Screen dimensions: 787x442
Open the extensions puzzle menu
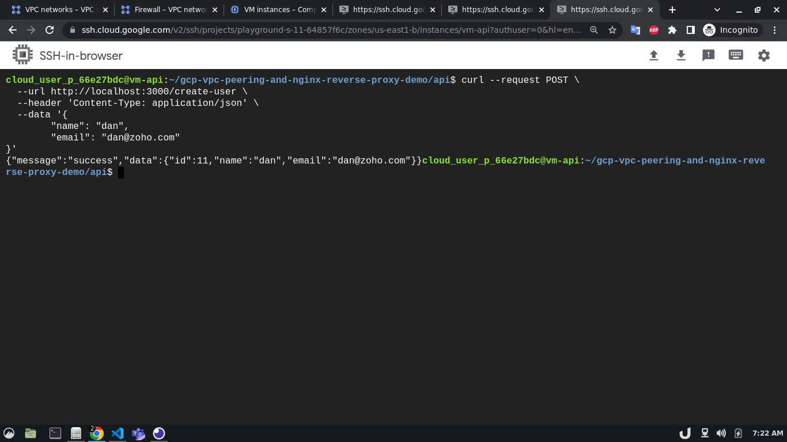click(672, 30)
